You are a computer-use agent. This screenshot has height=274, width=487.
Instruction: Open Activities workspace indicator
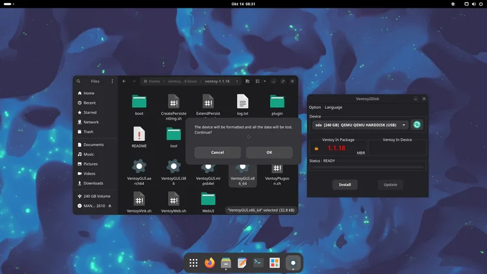click(x=8, y=4)
